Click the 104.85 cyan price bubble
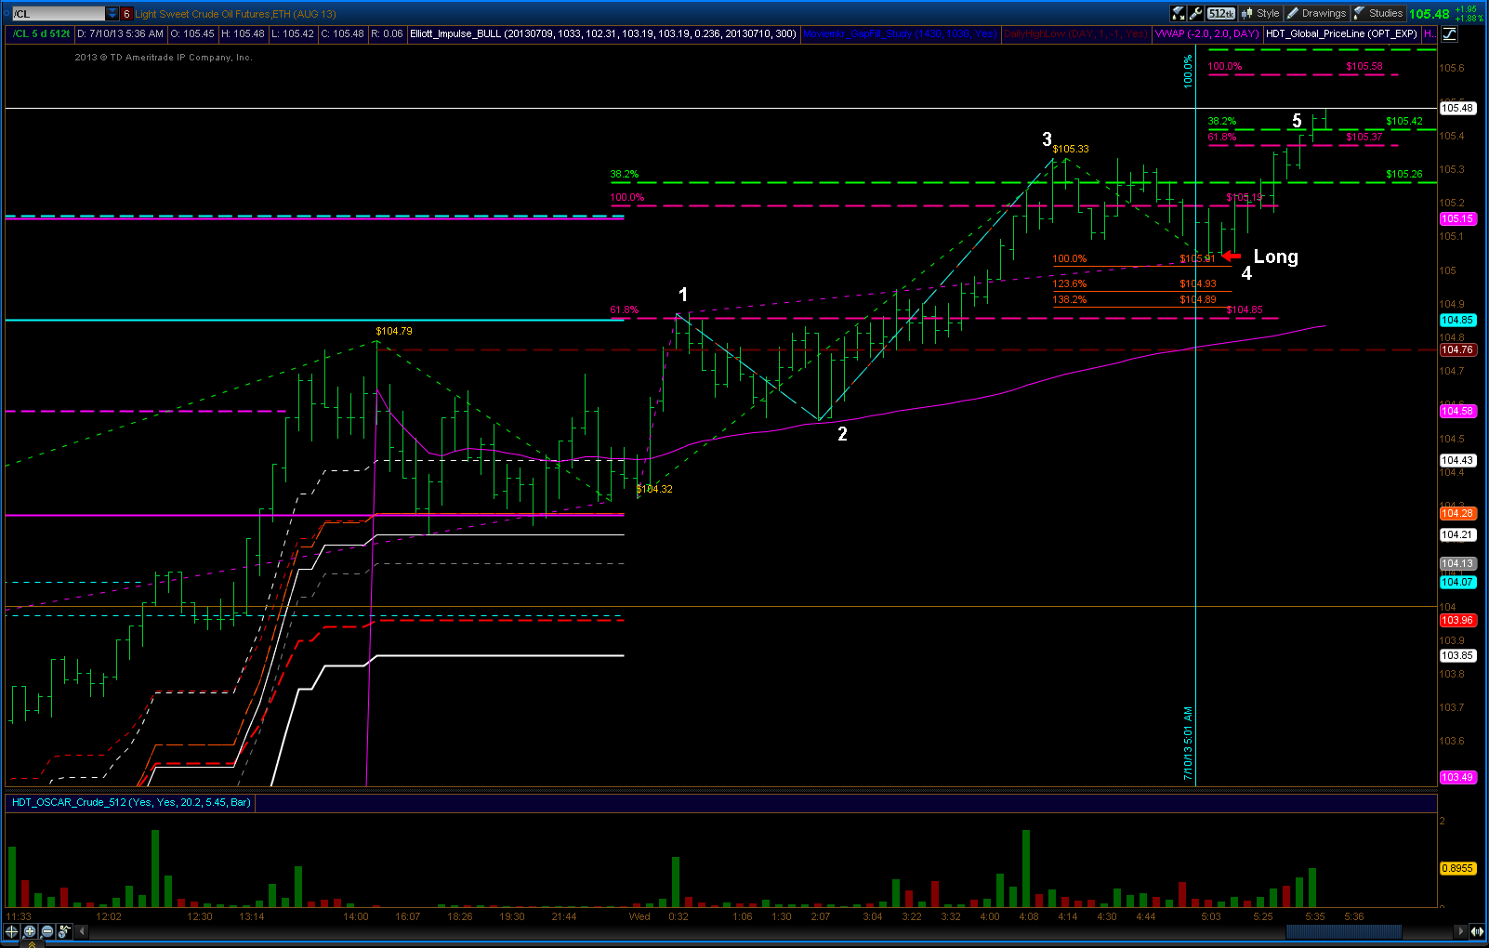Image resolution: width=1489 pixels, height=948 pixels. click(x=1457, y=320)
